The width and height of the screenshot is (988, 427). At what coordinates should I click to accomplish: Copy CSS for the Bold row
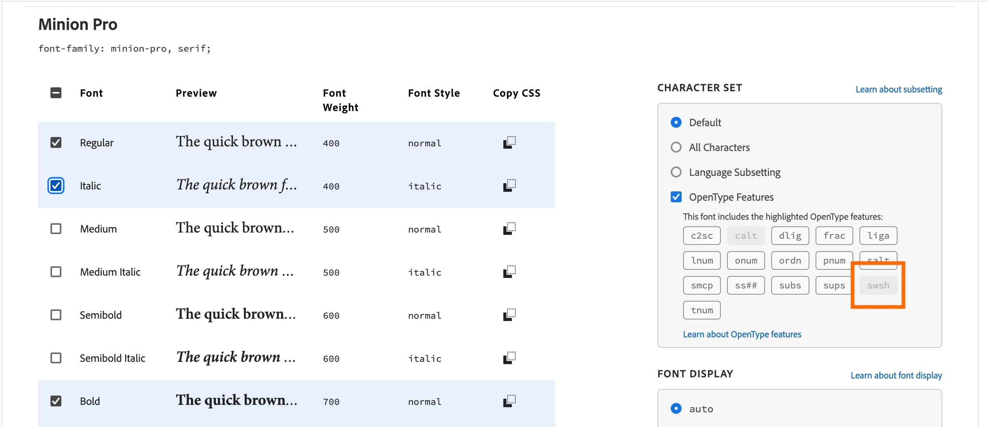click(x=509, y=401)
